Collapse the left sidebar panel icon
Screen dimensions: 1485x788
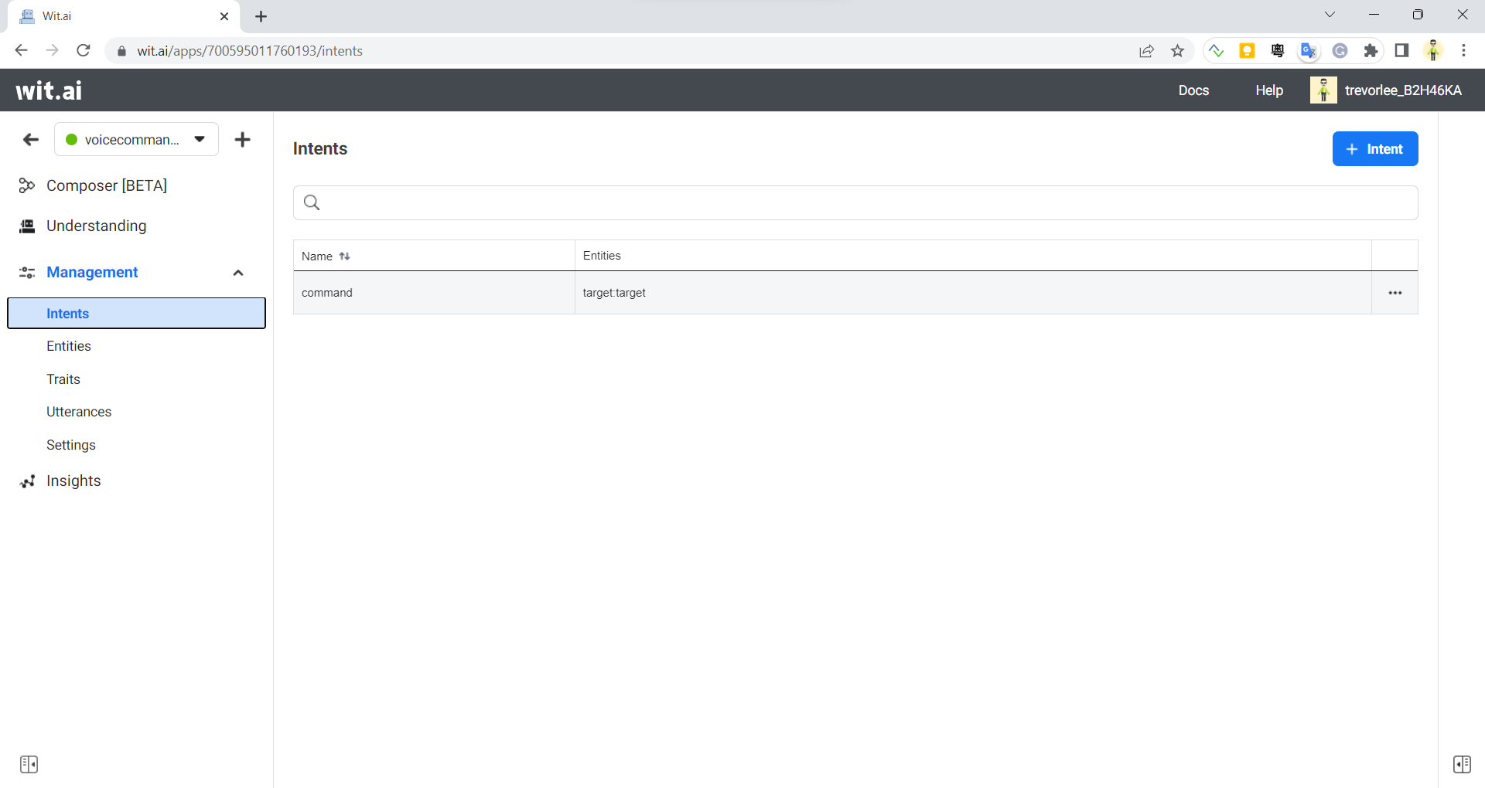point(29,764)
